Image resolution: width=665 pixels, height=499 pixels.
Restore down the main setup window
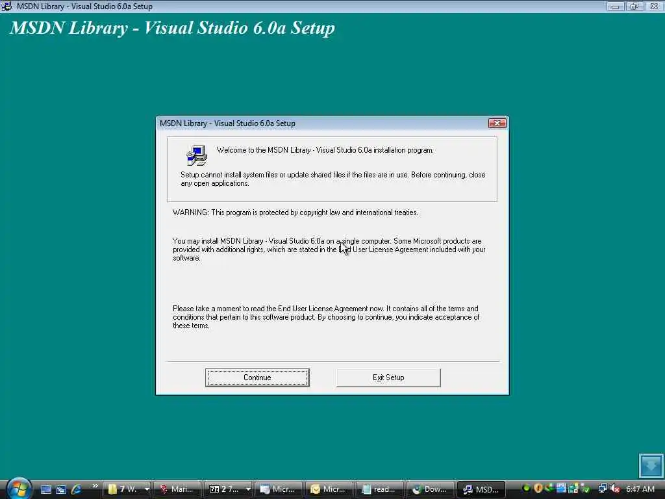634,6
